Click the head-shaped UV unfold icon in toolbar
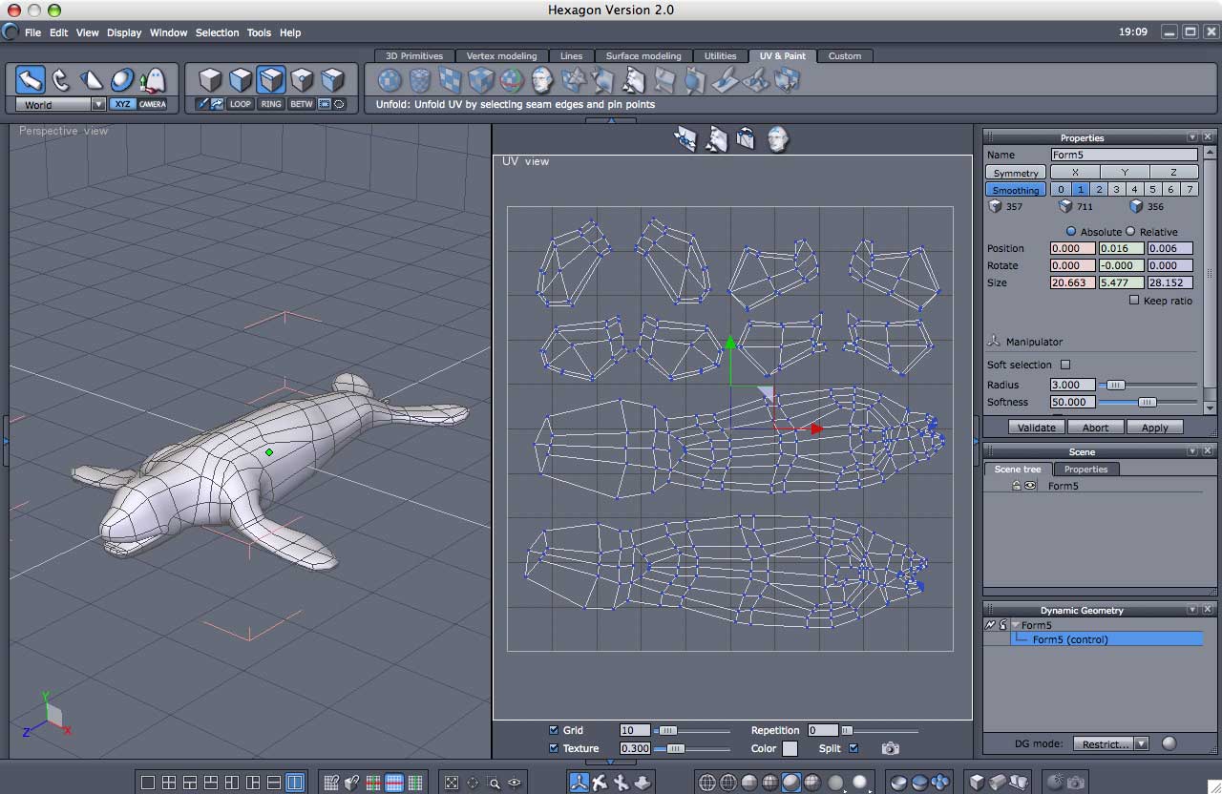The image size is (1222, 794). (542, 80)
